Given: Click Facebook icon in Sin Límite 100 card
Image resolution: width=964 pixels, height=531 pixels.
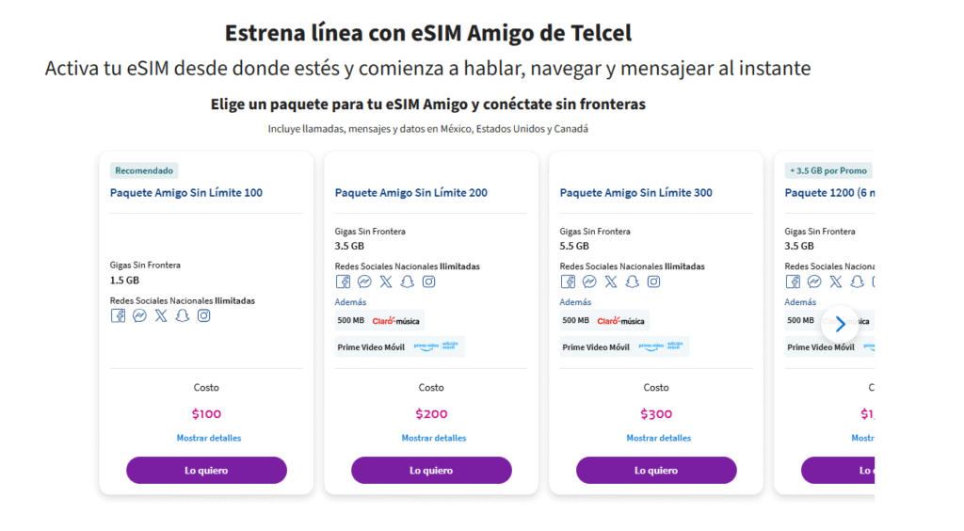Looking at the screenshot, I should click(118, 316).
